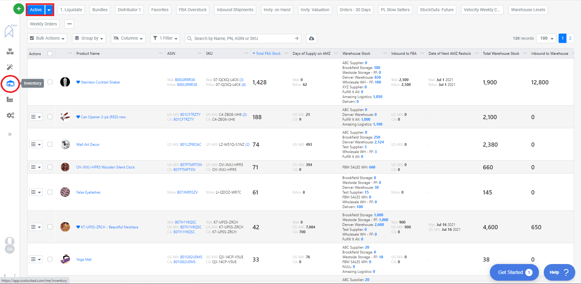The width and height of the screenshot is (581, 284).
Task: Open the Active view dropdown arrow
Action: pos(49,10)
